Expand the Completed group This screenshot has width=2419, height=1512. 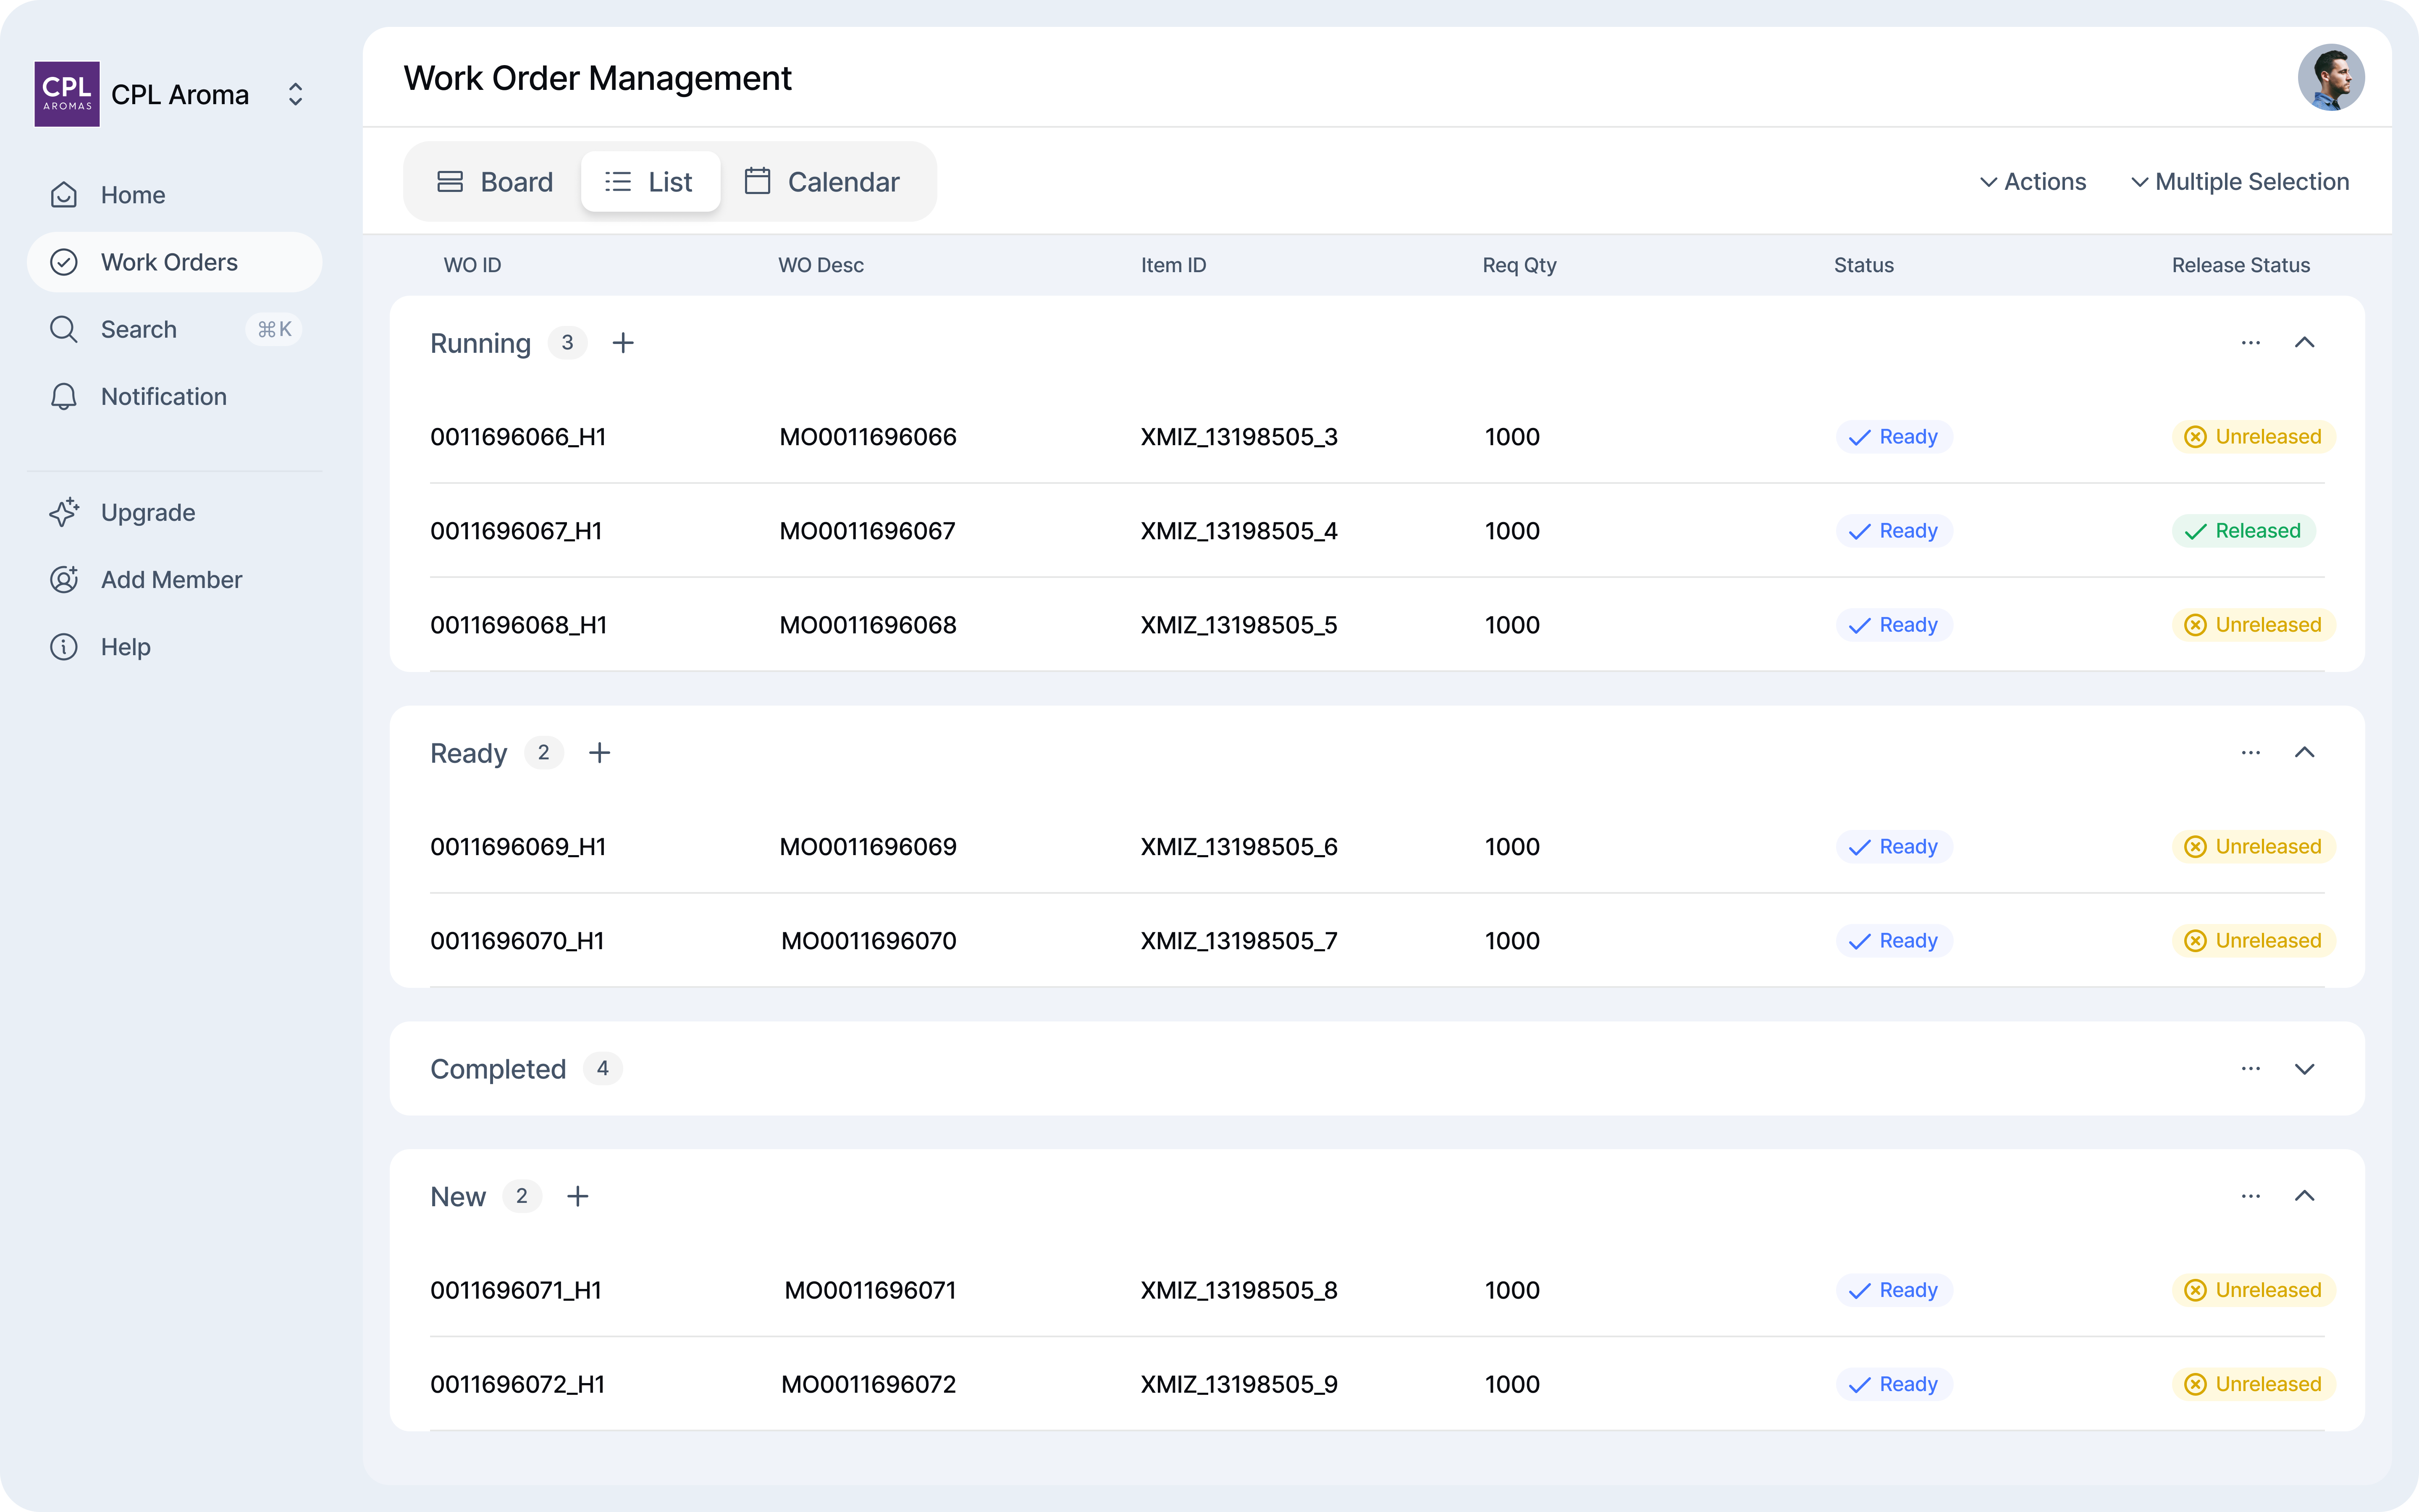pyautogui.click(x=2304, y=1069)
